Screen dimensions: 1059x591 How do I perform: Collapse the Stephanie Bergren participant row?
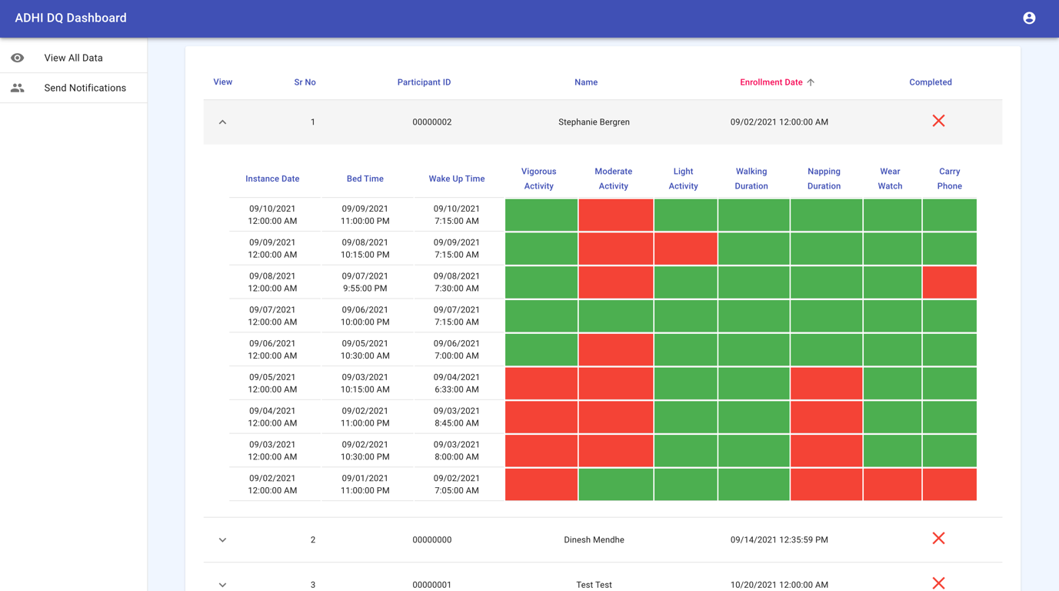(x=222, y=122)
